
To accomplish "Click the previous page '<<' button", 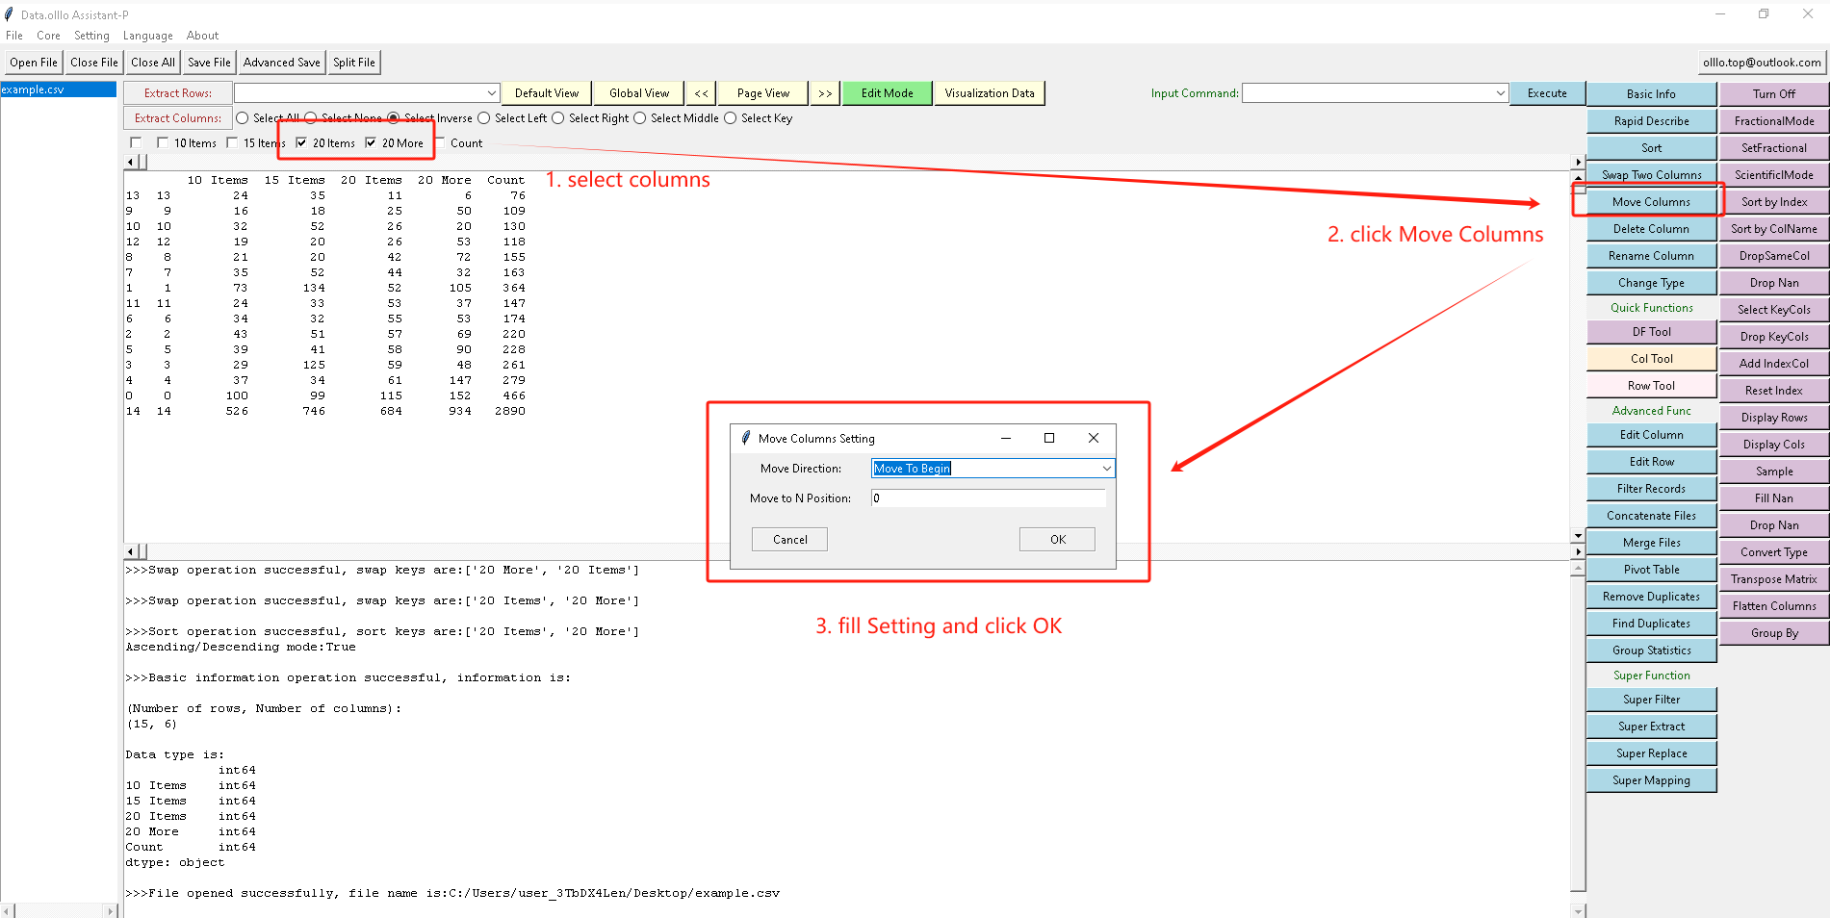I will coord(701,93).
